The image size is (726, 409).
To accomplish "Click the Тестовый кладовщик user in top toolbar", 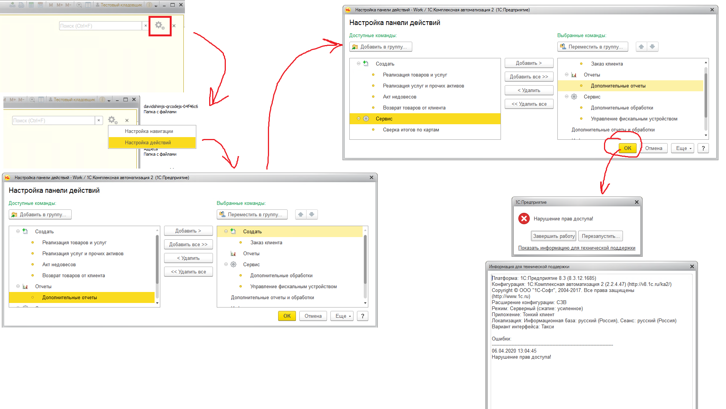I will click(119, 5).
